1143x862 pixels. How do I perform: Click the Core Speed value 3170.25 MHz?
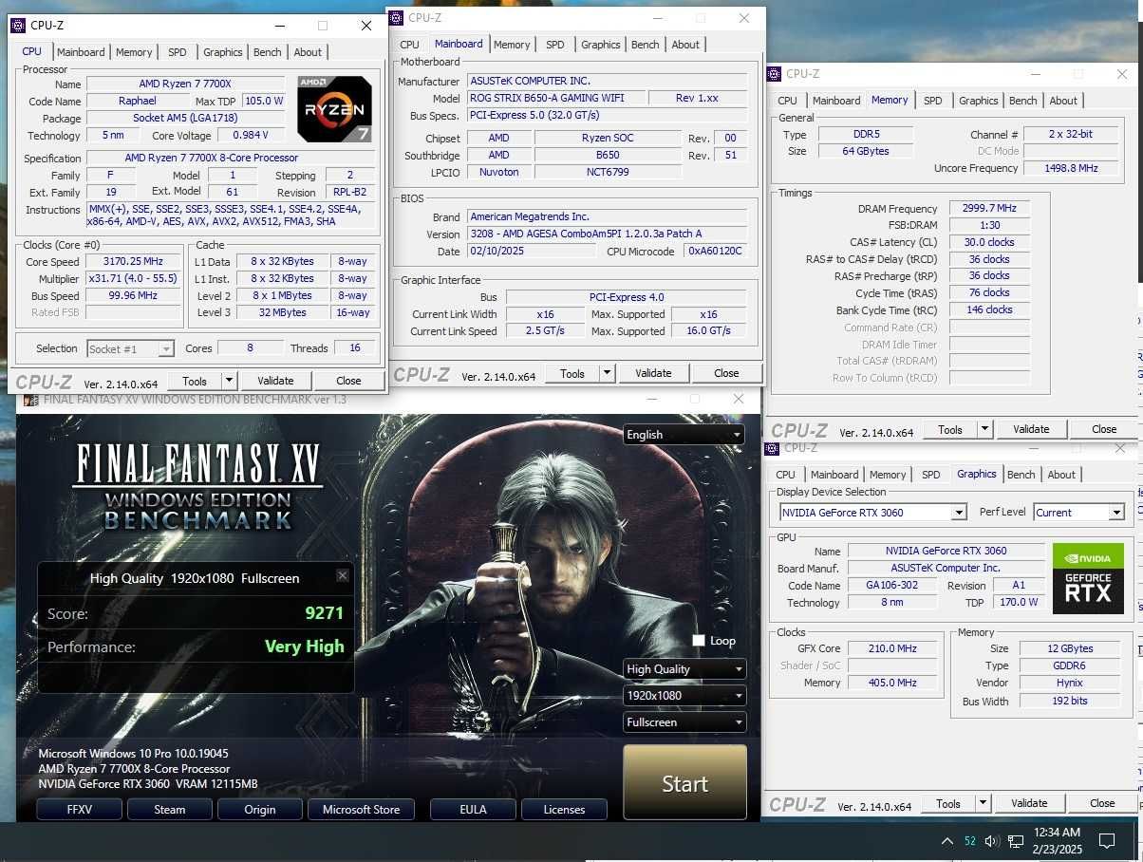click(134, 262)
